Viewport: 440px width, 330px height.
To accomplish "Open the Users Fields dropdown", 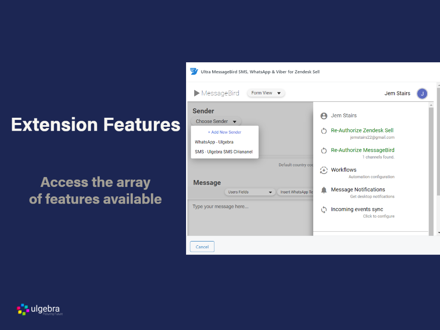I will pos(250,192).
